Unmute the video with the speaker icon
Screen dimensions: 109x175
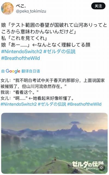[x=101, y=168]
